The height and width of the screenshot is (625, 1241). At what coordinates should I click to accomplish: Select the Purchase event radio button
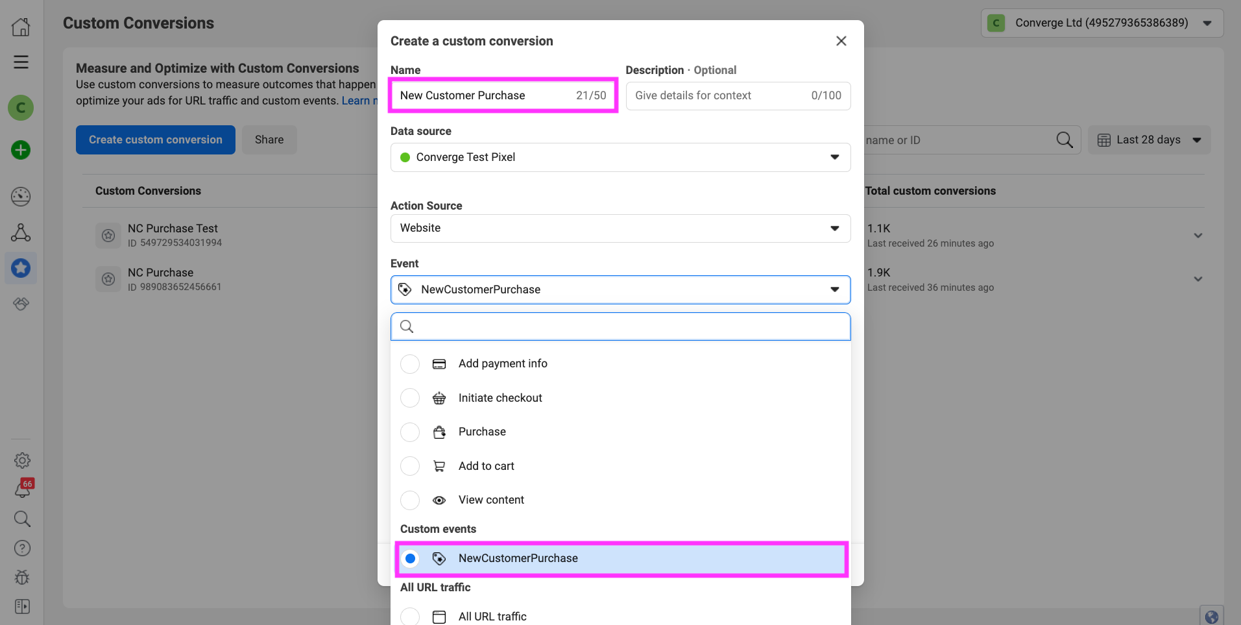(x=410, y=432)
